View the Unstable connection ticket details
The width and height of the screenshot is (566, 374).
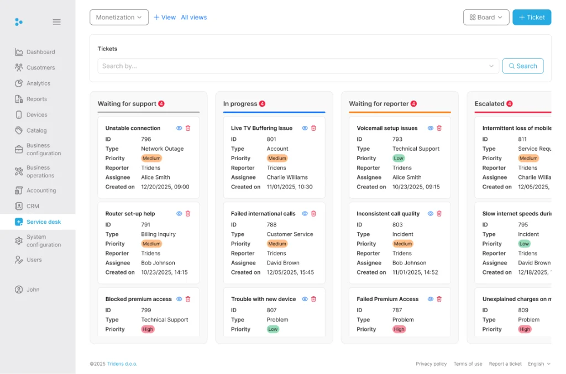pos(179,128)
